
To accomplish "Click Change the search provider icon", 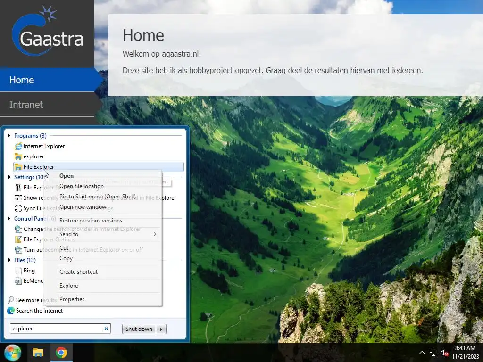I will (18, 229).
